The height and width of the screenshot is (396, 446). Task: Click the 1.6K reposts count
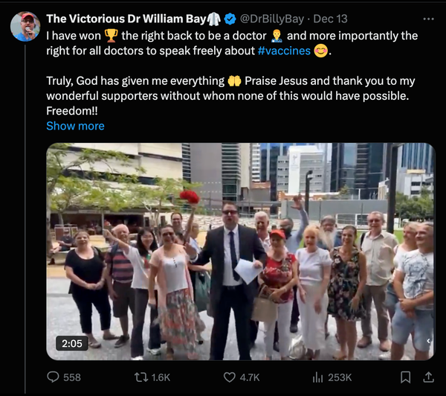[161, 377]
